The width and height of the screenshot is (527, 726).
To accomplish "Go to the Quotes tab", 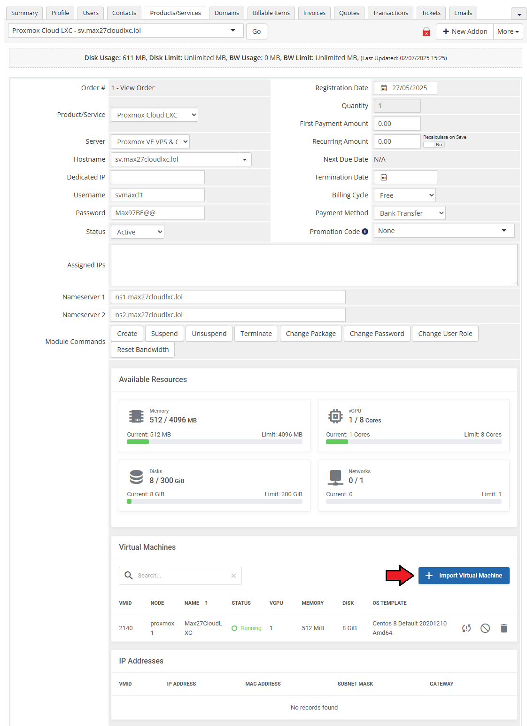I will [x=349, y=13].
